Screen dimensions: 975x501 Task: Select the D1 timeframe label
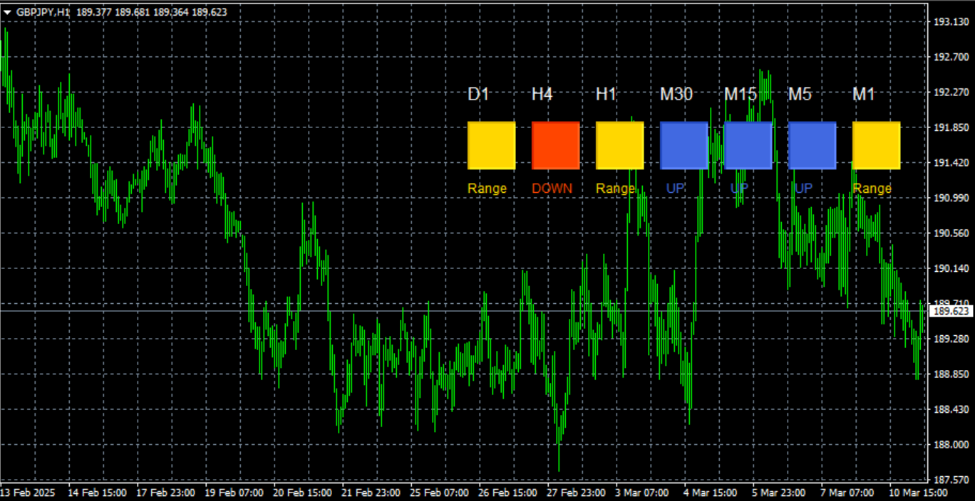click(478, 94)
